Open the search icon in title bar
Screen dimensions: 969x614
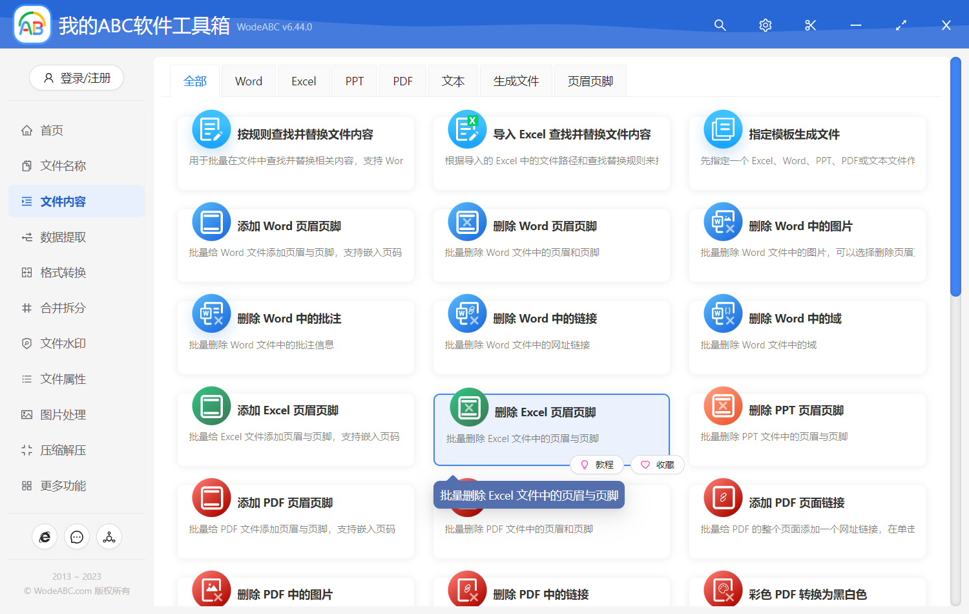tap(720, 25)
